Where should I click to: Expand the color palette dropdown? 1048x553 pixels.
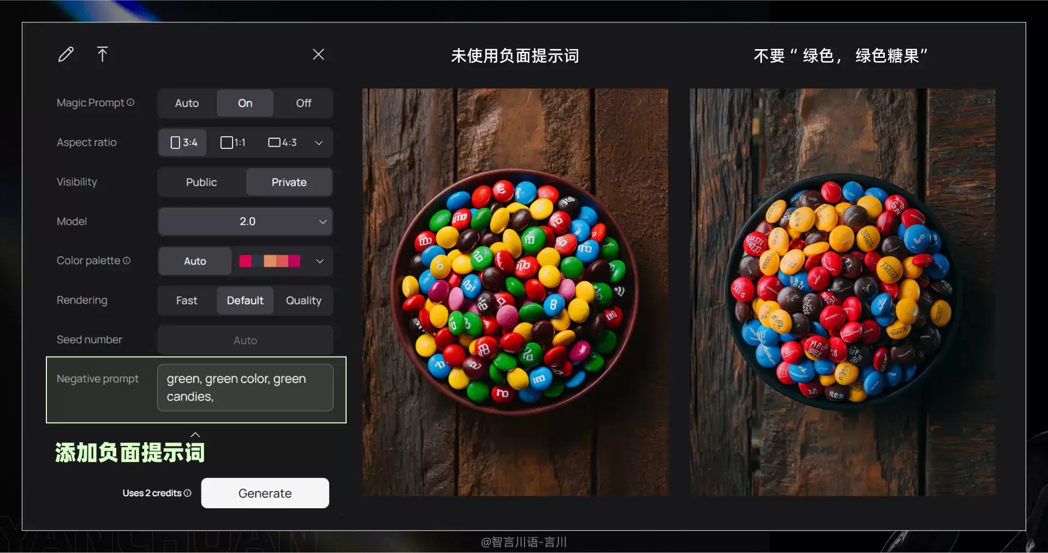pyautogui.click(x=320, y=261)
